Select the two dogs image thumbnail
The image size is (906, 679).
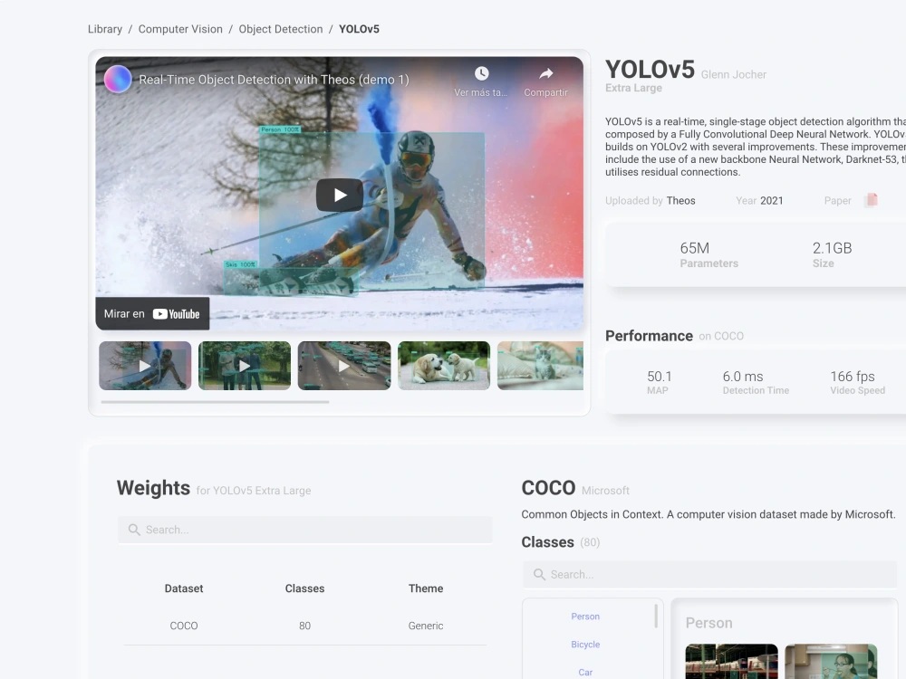pos(444,366)
